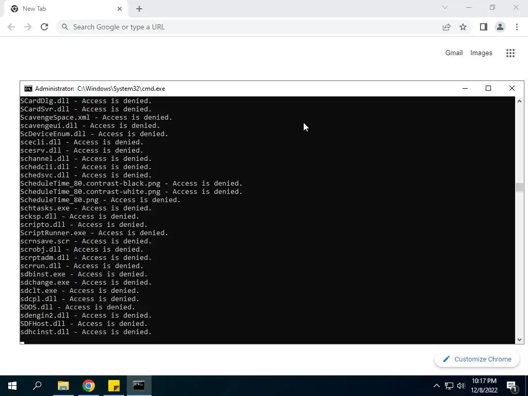Click the ScavengeSpace.xml output line

[x=96, y=118]
